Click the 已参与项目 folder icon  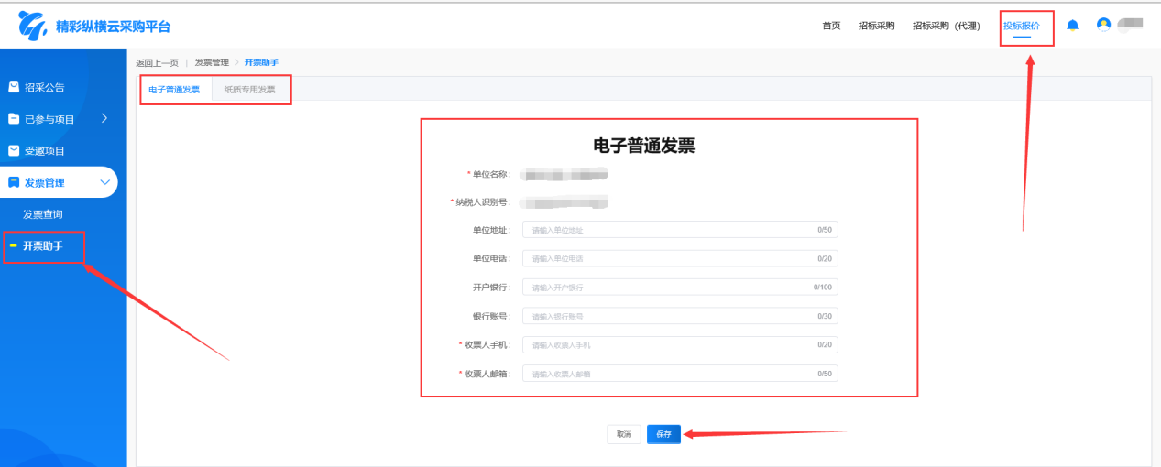[14, 119]
